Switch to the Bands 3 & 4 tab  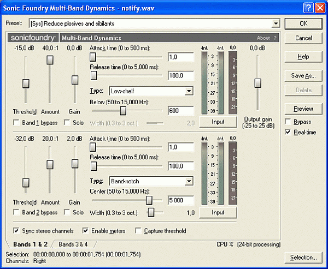73,244
